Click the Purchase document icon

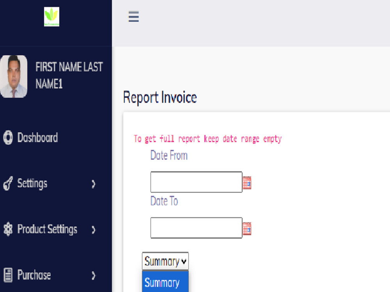(8, 275)
